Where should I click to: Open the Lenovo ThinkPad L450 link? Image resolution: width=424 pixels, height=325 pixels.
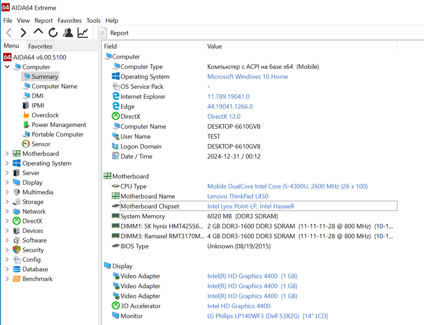237,196
